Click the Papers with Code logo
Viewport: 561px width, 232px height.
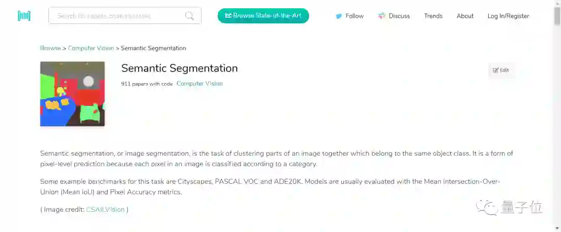coord(24,16)
